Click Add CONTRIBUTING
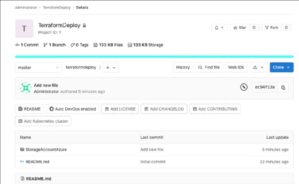Screen dimensions: 299x184 (x=215, y=109)
